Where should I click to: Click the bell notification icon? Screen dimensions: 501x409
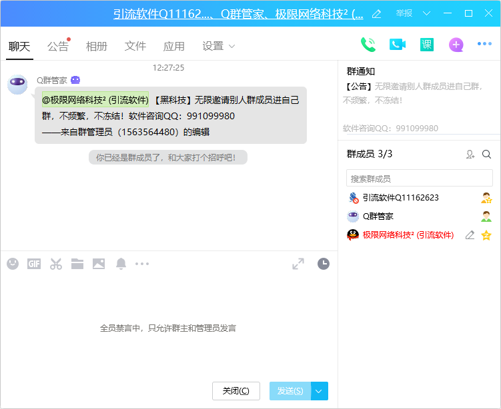121,264
